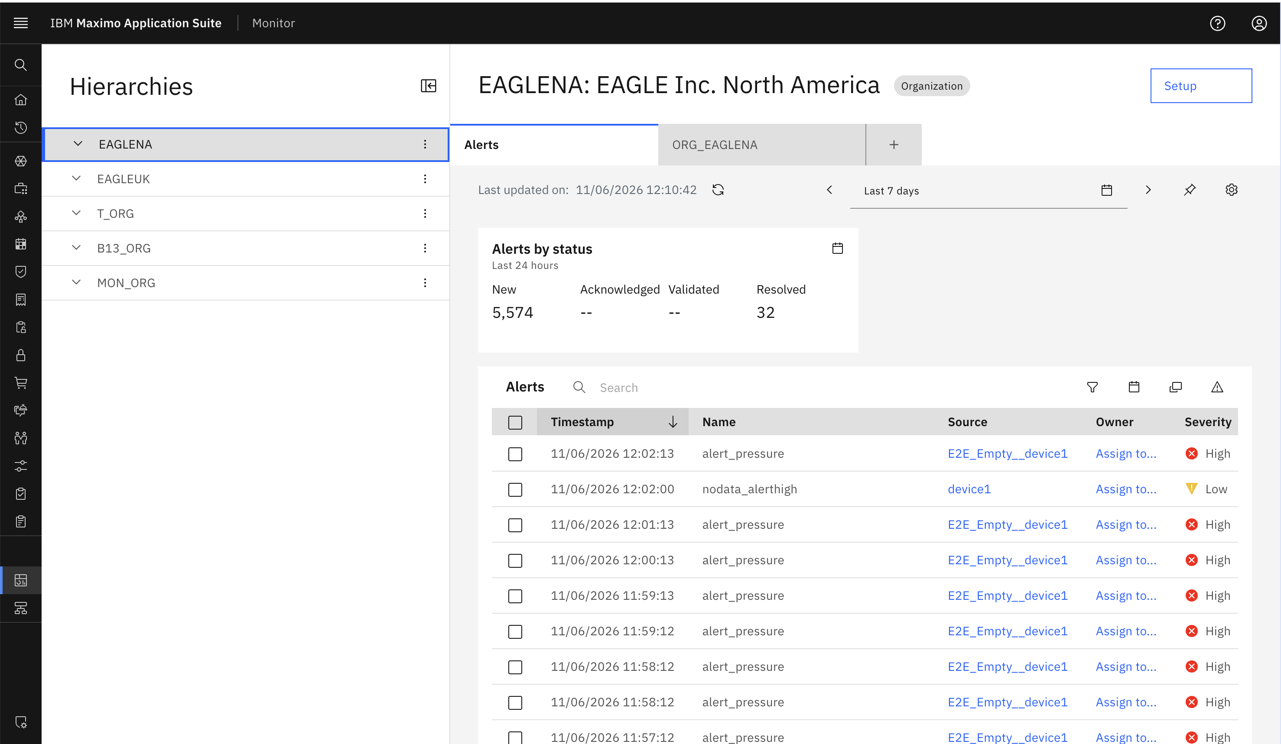Click the Resolved alerts count 32
The image size is (1281, 744).
(x=766, y=312)
